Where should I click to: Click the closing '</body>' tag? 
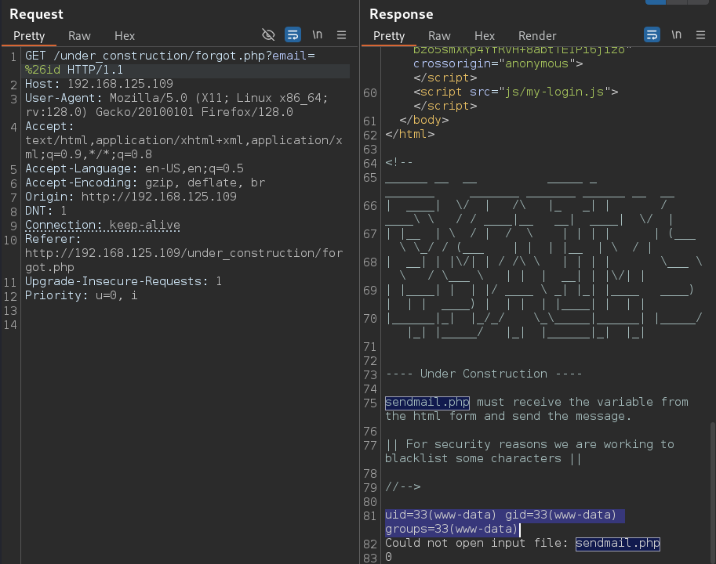(x=423, y=121)
